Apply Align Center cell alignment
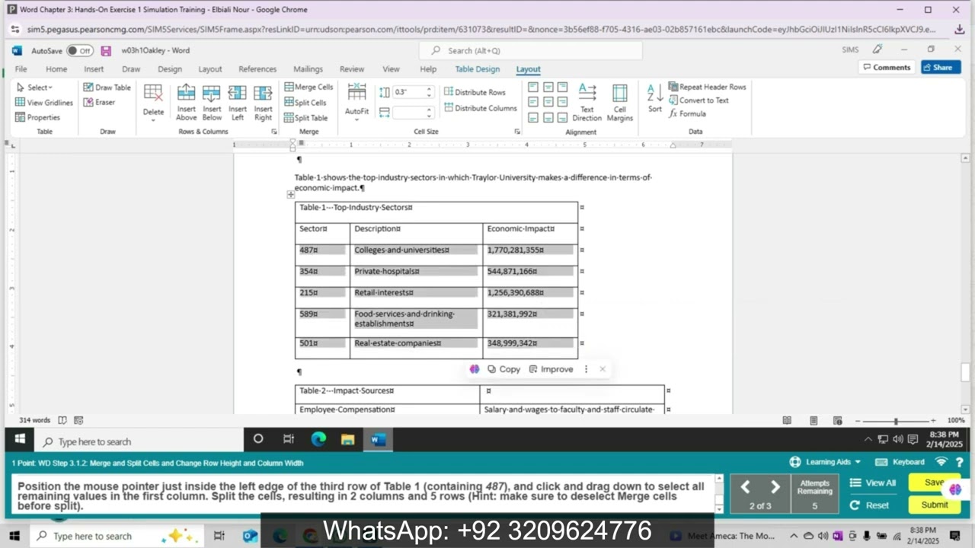This screenshot has width=975, height=548. 548,102
